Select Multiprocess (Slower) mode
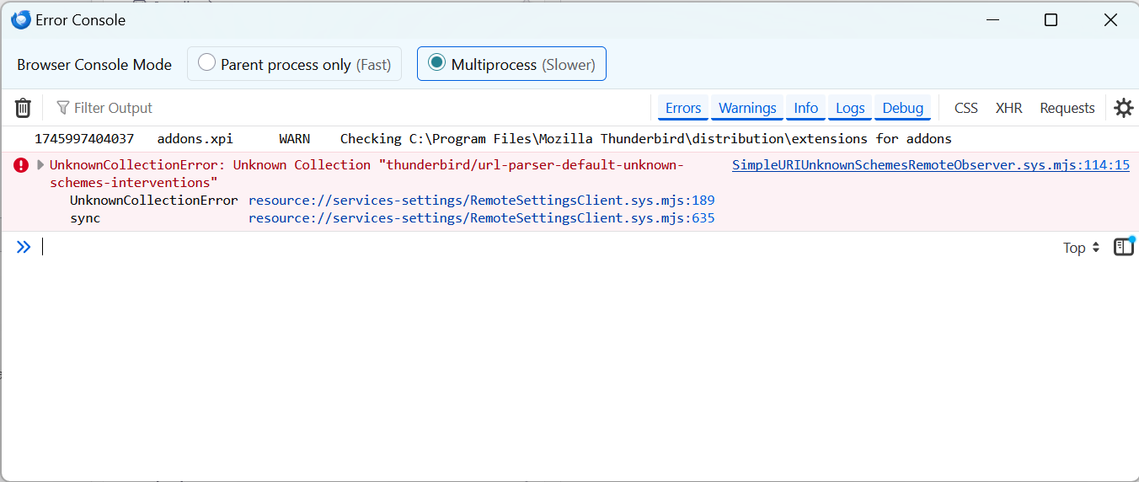 click(x=511, y=64)
